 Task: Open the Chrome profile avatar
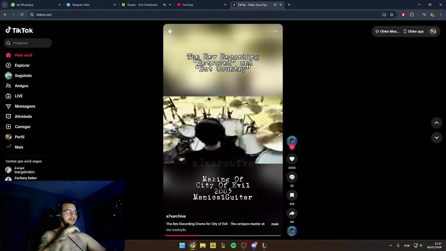click(432, 15)
